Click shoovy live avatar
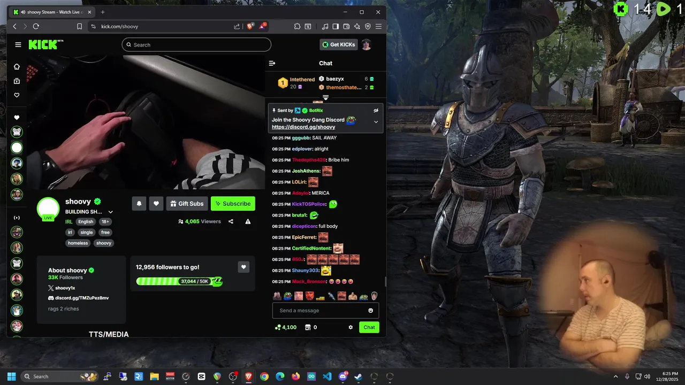 tap(48, 209)
